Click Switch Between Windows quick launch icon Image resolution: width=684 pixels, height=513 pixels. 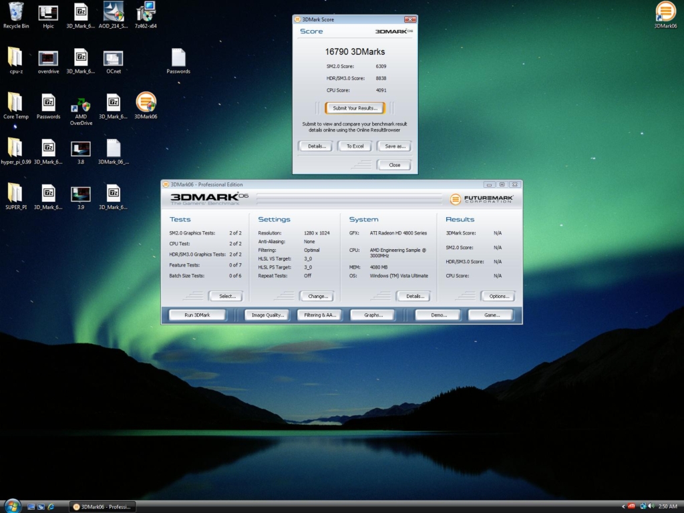(x=41, y=506)
